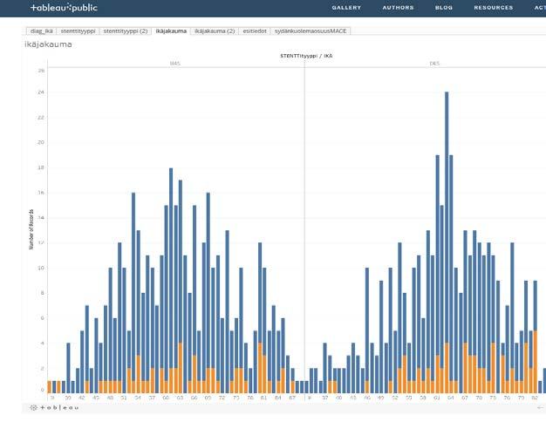Open the stenttityyppi (2) tab
Image resolution: width=546 pixels, height=422 pixels.
pyautogui.click(x=126, y=31)
